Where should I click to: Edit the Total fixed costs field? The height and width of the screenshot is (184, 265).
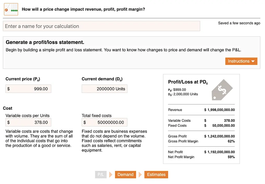[105, 122]
